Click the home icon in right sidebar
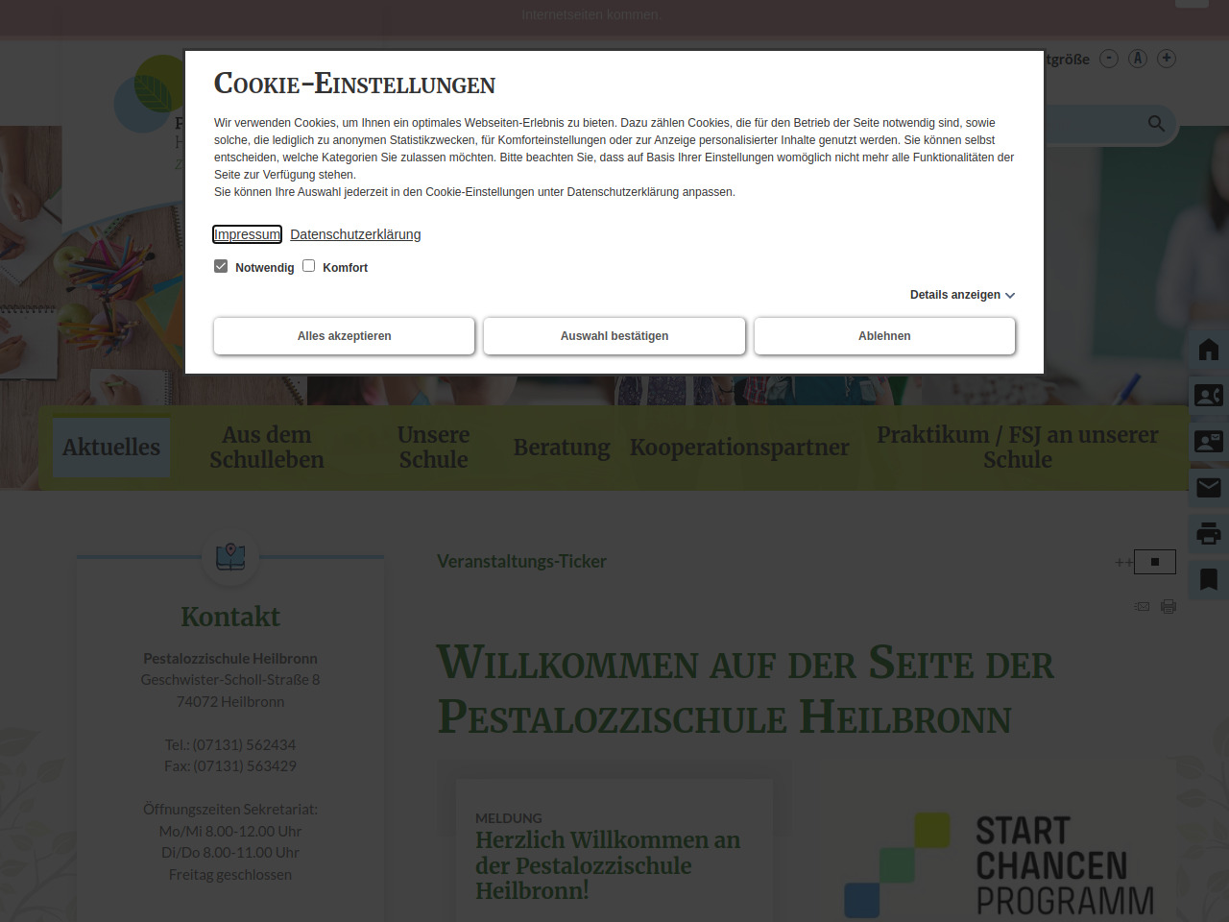 pos(1209,350)
